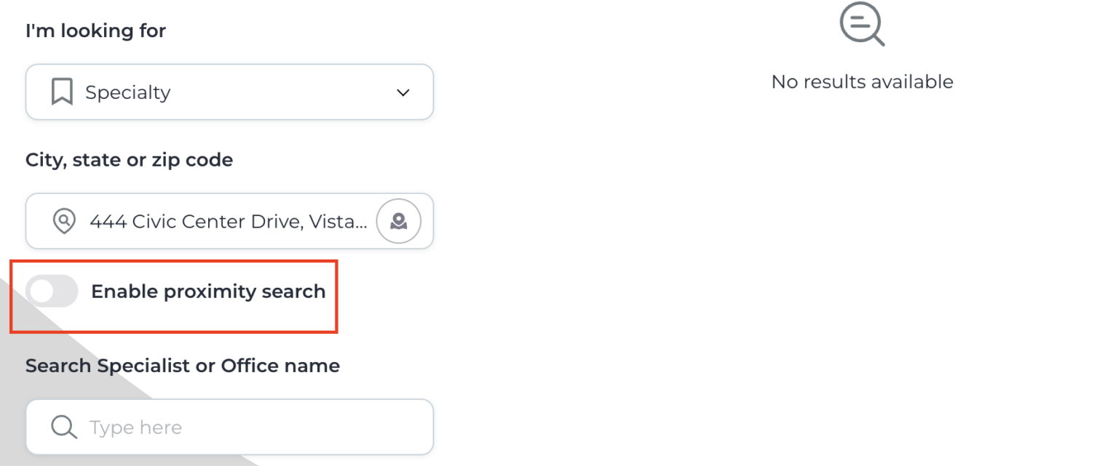Click the circular locate button beside the address

click(398, 221)
